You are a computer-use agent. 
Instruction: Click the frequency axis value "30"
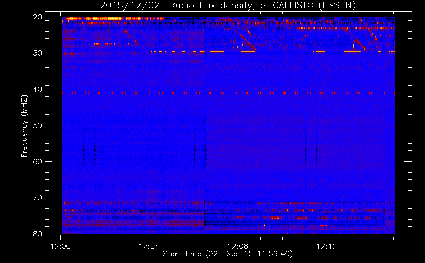(38, 53)
